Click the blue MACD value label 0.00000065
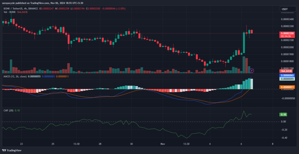Viewport: 299px width, 154px height. pyautogui.click(x=287, y=75)
